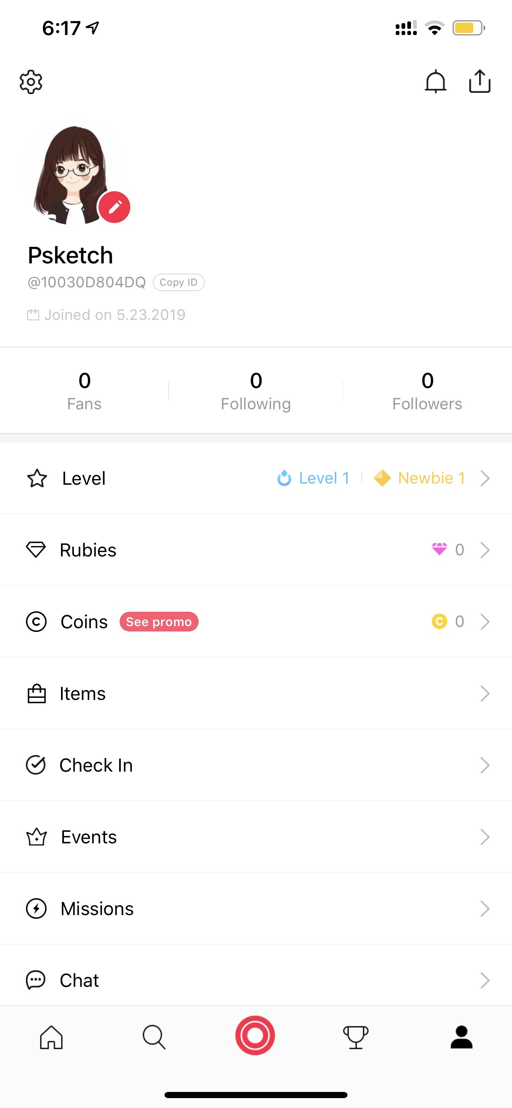Select the profile person tab
The width and height of the screenshot is (512, 1108).
[461, 1037]
